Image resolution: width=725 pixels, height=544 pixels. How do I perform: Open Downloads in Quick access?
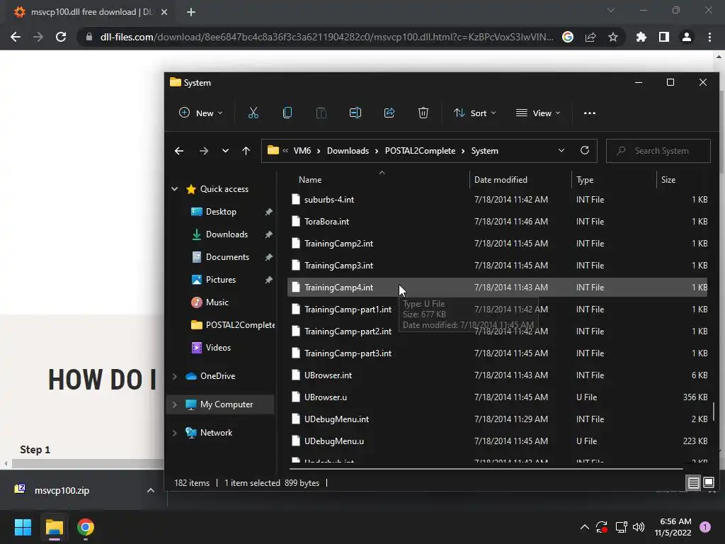tap(227, 234)
